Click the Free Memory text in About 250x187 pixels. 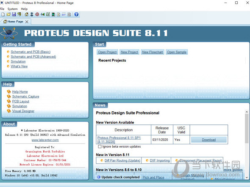(x=20, y=171)
